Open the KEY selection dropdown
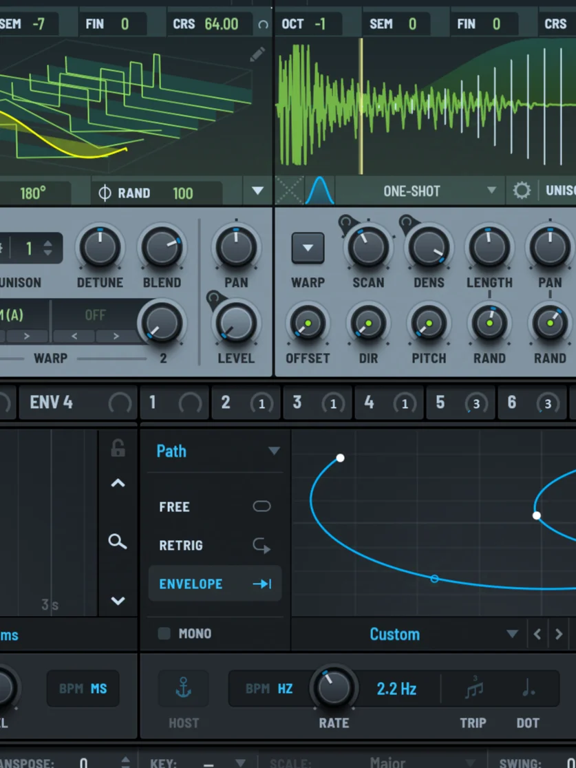This screenshot has height=768, width=576. (240, 762)
